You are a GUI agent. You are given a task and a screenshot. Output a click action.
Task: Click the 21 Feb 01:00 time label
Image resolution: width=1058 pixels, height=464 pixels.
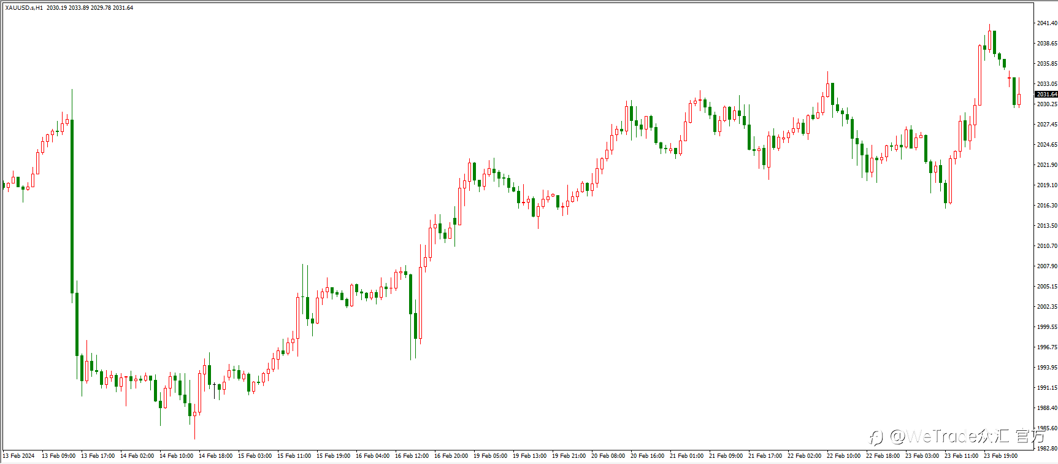[x=687, y=456]
